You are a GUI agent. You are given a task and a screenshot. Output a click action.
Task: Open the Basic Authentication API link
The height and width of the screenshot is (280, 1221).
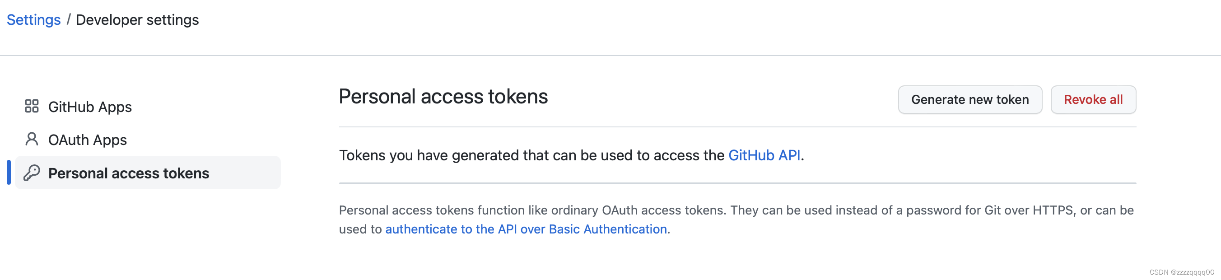pyautogui.click(x=526, y=229)
